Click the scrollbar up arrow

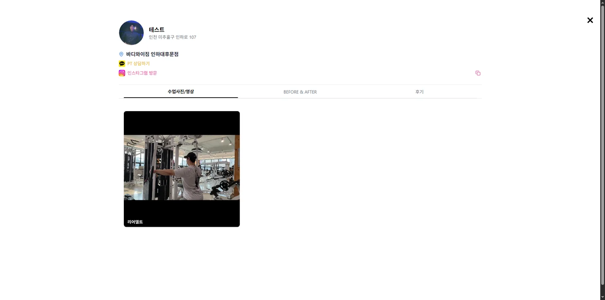602,2
